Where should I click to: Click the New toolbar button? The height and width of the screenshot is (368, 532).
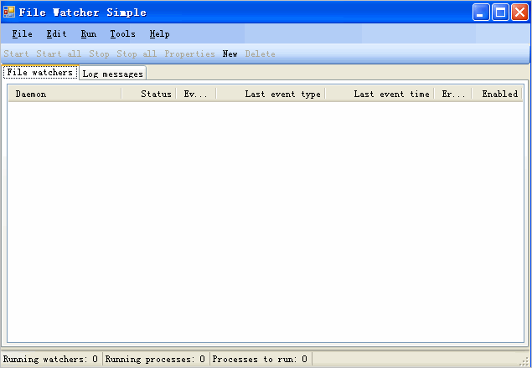[x=230, y=54]
